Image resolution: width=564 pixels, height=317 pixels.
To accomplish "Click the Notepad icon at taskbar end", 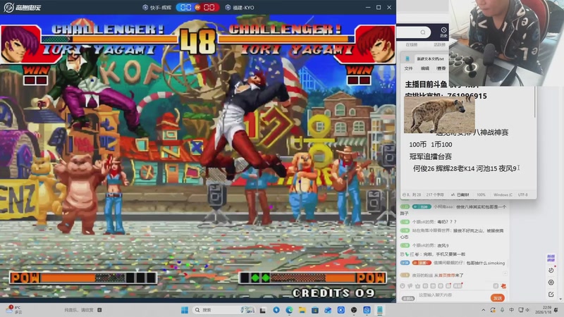I will [x=380, y=310].
